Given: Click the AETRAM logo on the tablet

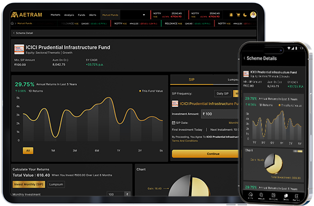Looking at the screenshot, I should click(x=26, y=15).
